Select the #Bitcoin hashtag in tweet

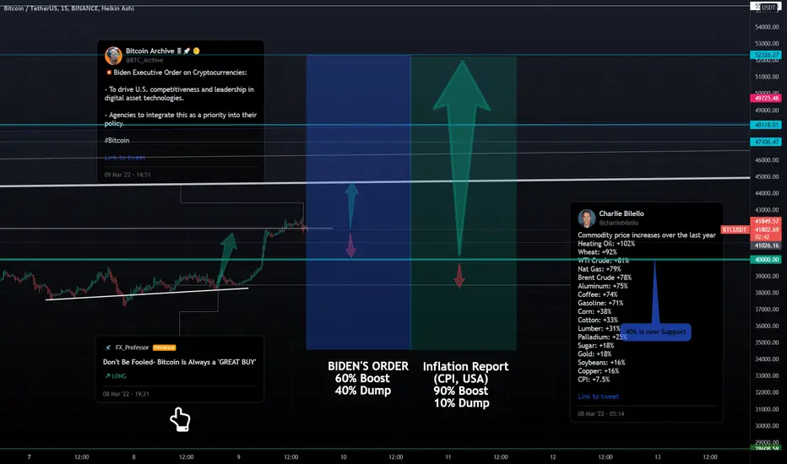click(117, 140)
